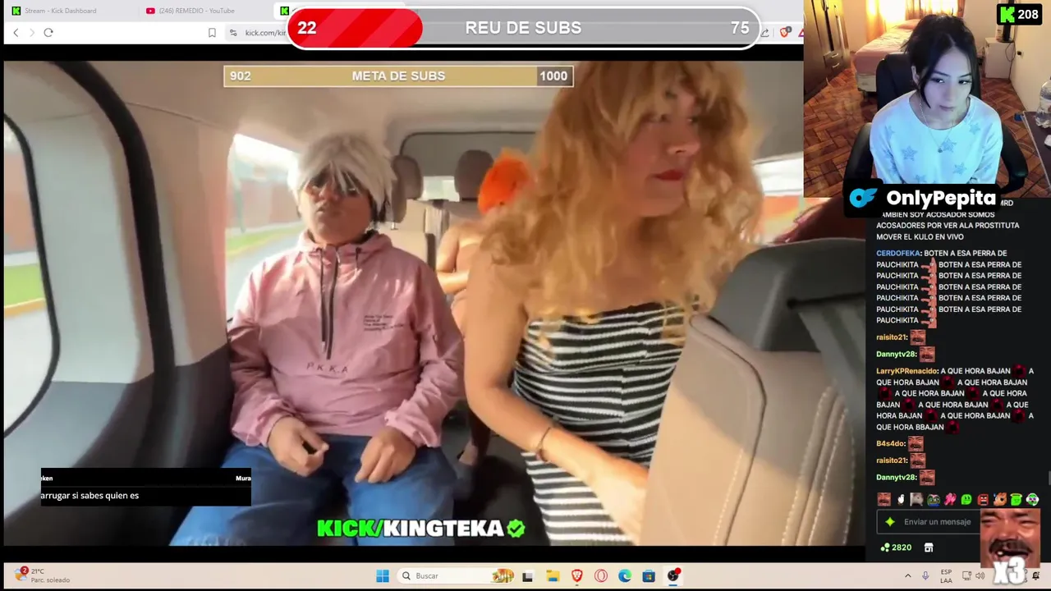Viewport: 1051px width, 591px height.
Task: Open Brave browser from taskbar
Action: point(576,576)
